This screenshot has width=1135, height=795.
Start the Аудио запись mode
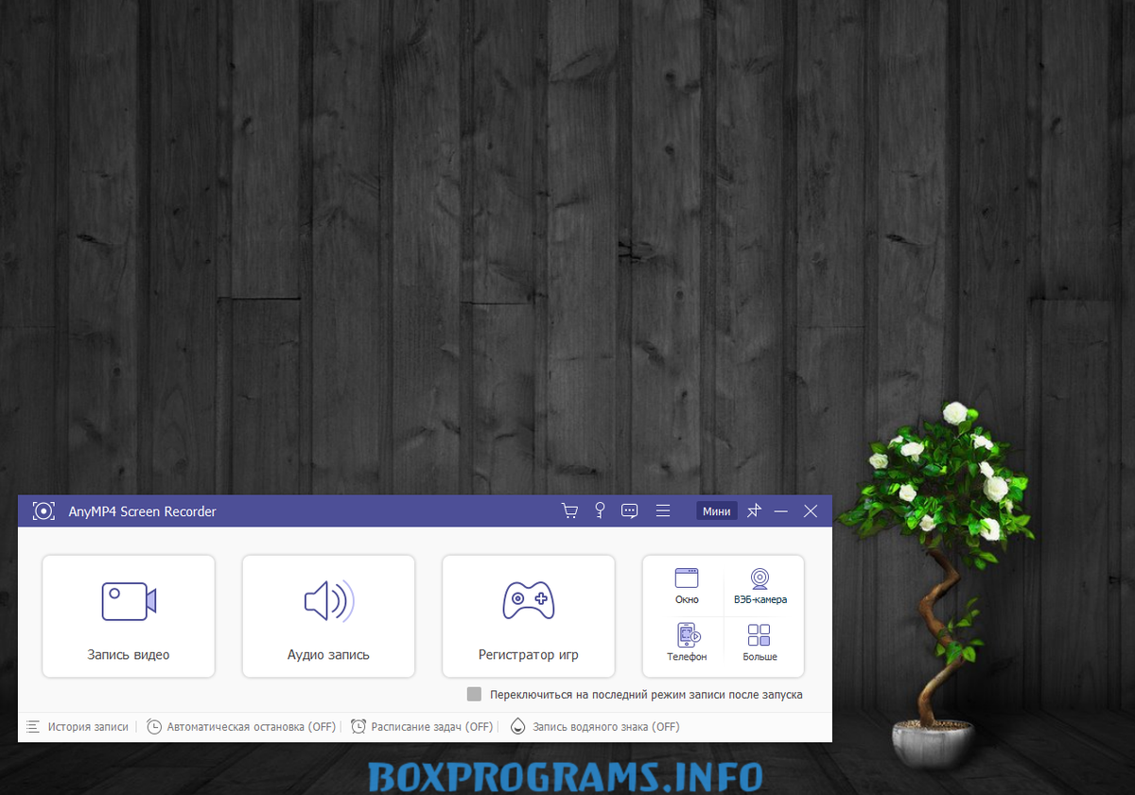point(328,616)
